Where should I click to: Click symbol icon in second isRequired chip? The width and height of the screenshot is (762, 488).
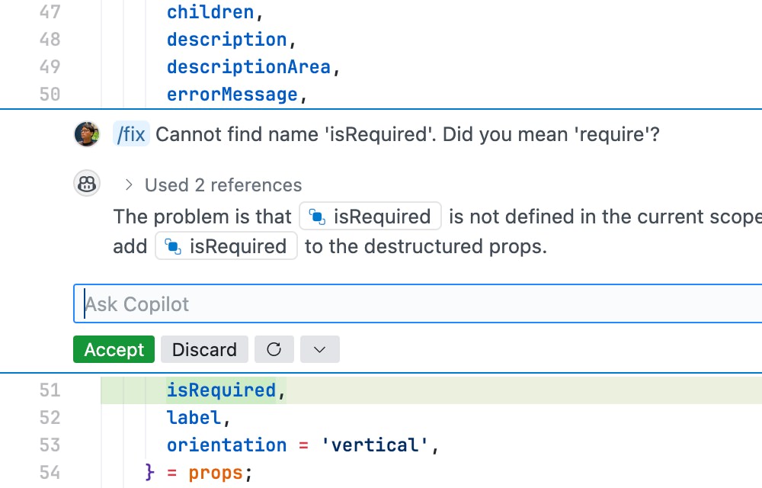(x=173, y=247)
